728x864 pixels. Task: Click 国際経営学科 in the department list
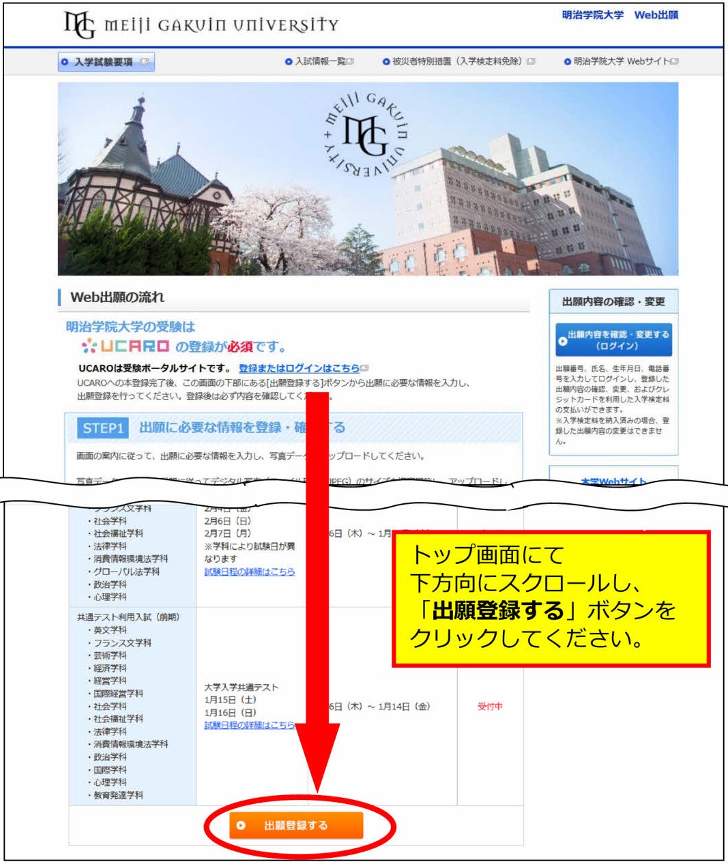point(118,694)
